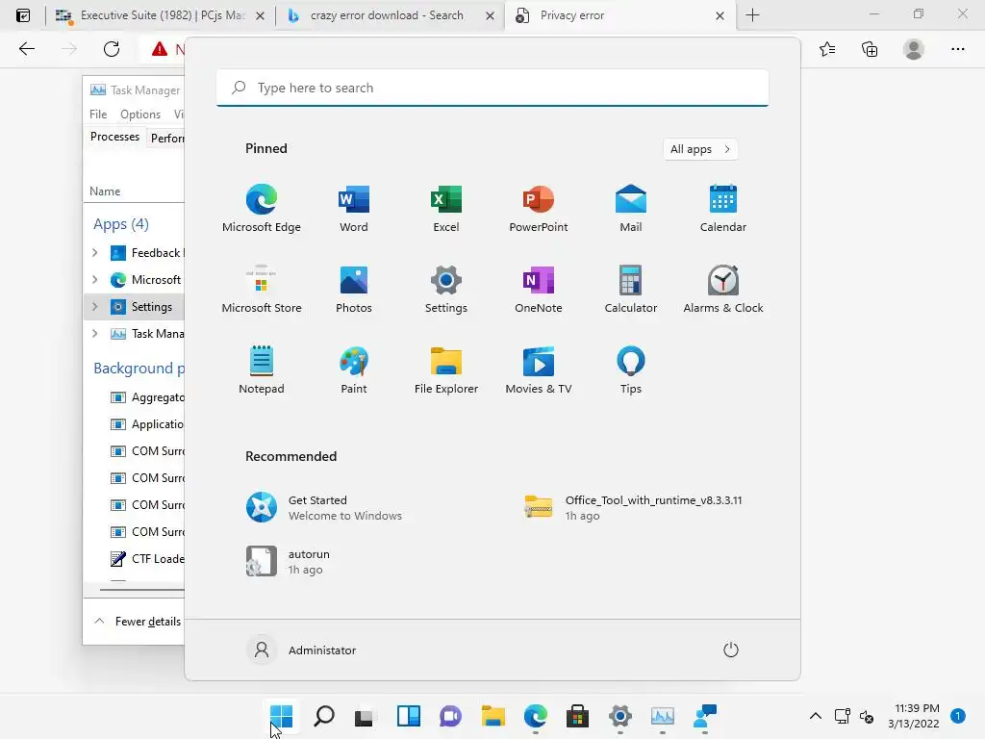Open Task Manager File menu
985x739 pixels.
click(98, 115)
